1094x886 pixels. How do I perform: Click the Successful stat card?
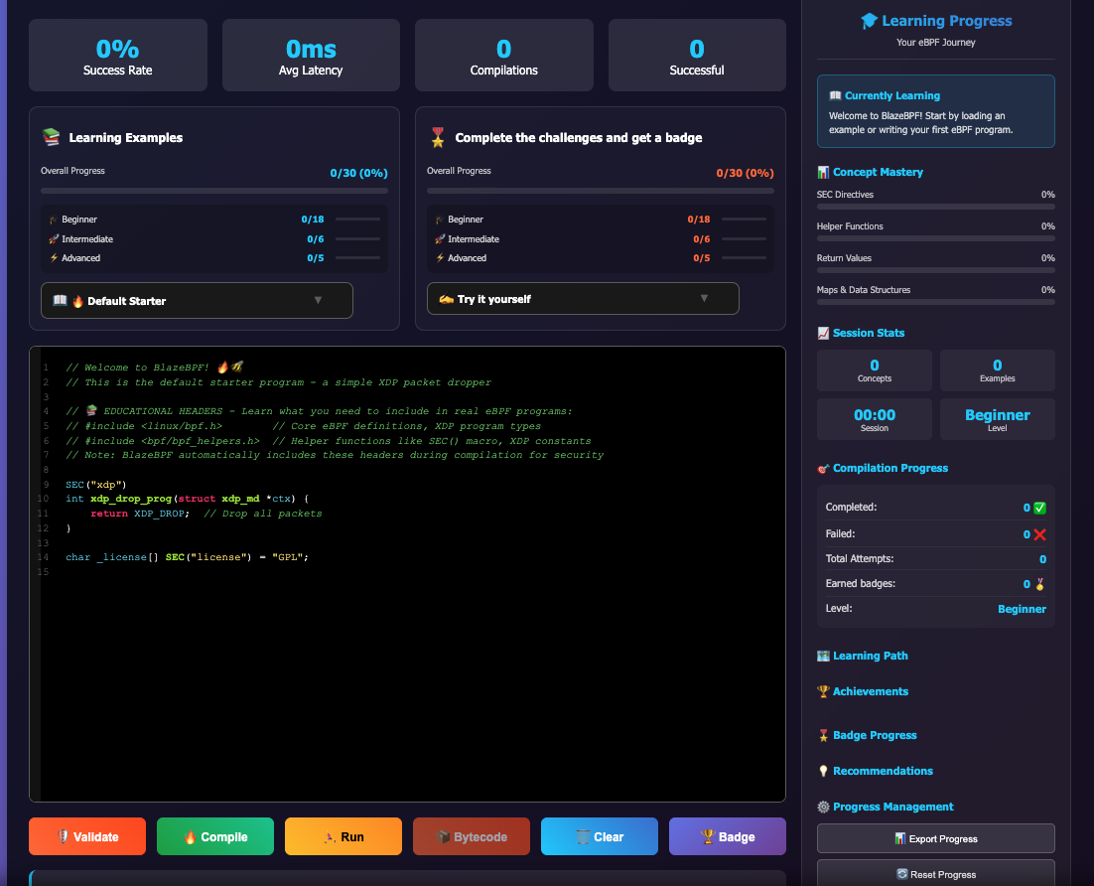(x=697, y=56)
